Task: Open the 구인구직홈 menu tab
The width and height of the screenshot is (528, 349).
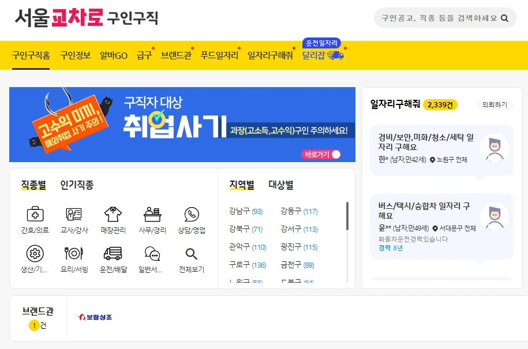Action: pos(31,55)
